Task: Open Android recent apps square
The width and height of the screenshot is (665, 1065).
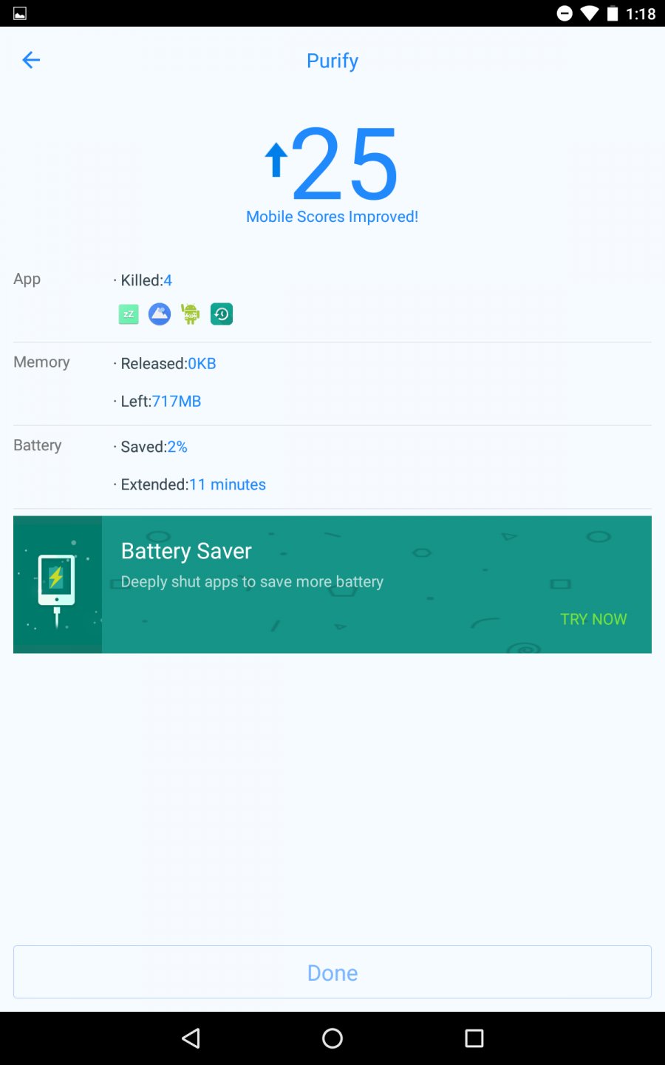Action: (474, 1038)
